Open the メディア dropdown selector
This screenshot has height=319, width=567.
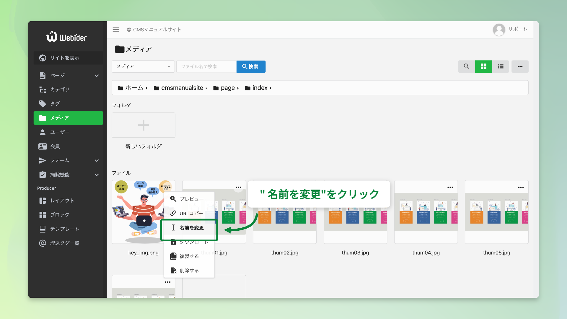(143, 66)
